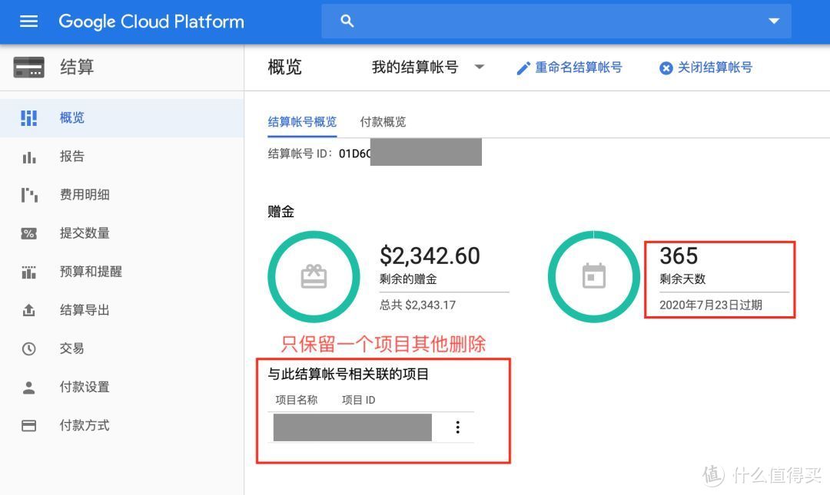Click the calendar days-remaining ring

(594, 276)
